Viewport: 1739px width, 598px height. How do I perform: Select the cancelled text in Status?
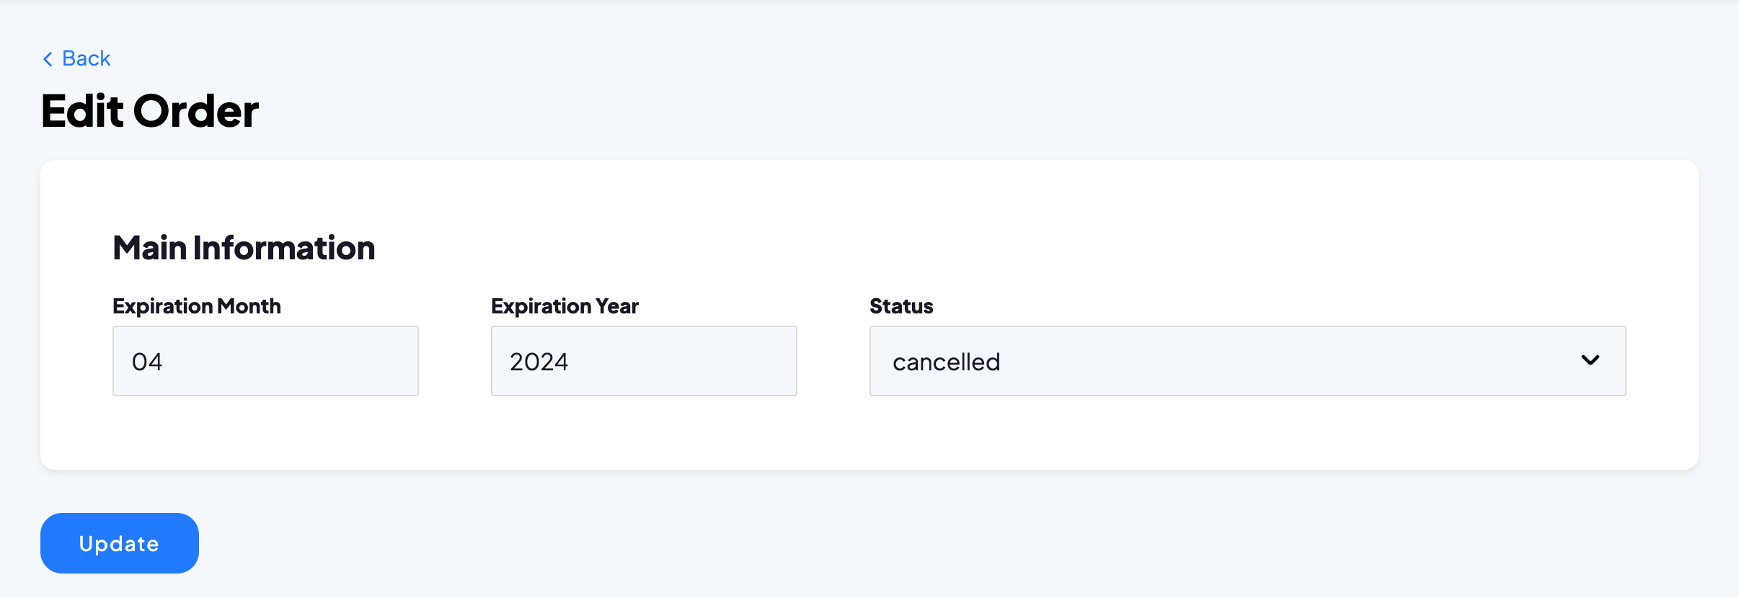pyautogui.click(x=946, y=362)
